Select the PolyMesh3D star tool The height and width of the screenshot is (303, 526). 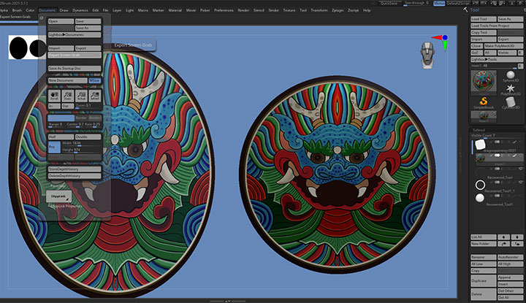tap(511, 90)
